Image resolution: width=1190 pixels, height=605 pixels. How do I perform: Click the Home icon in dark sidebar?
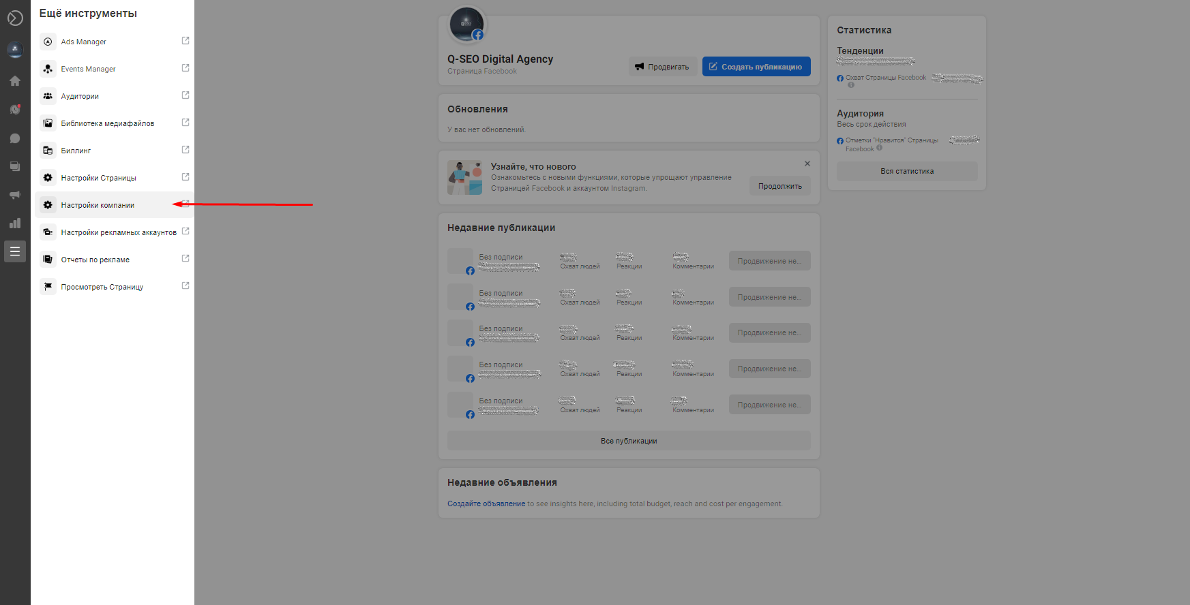(15, 81)
